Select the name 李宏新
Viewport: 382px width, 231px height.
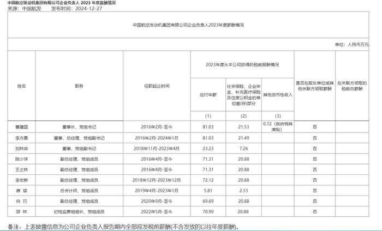point(21,180)
